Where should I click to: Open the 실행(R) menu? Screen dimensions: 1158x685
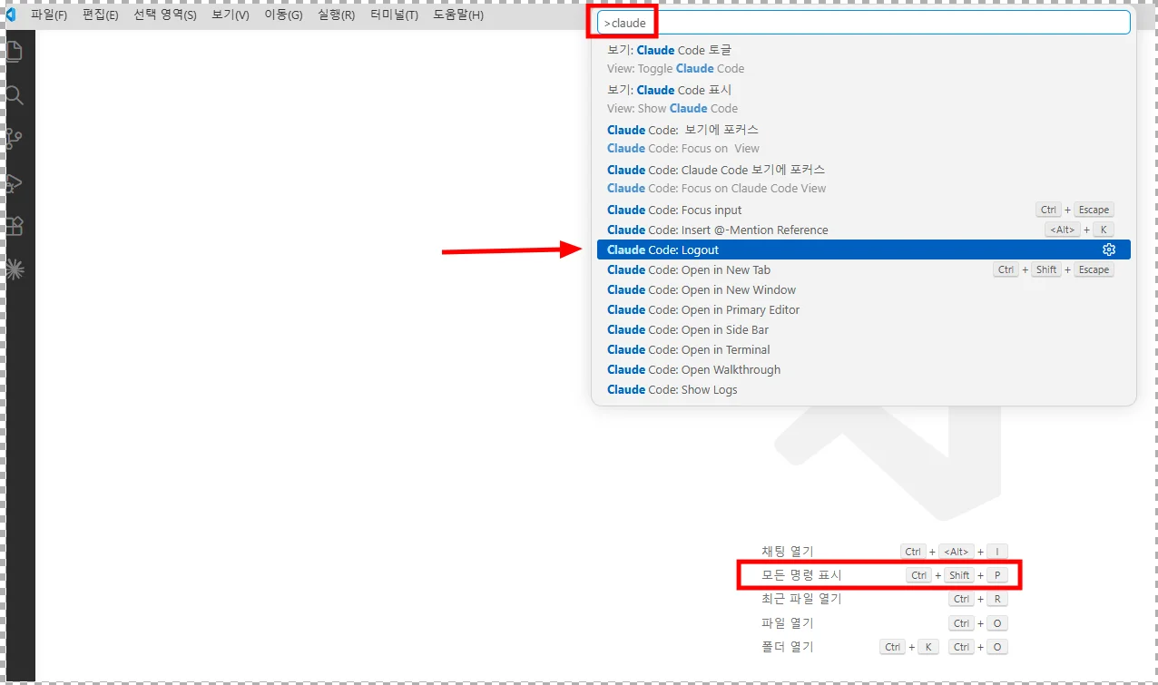pos(336,15)
